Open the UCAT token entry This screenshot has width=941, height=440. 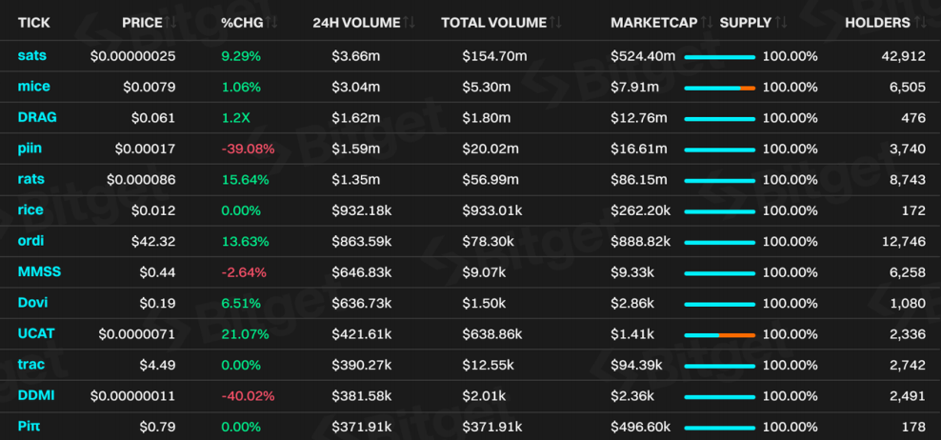pyautogui.click(x=36, y=333)
